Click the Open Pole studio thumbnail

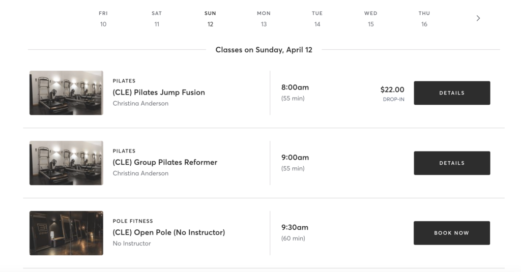pyautogui.click(x=66, y=233)
